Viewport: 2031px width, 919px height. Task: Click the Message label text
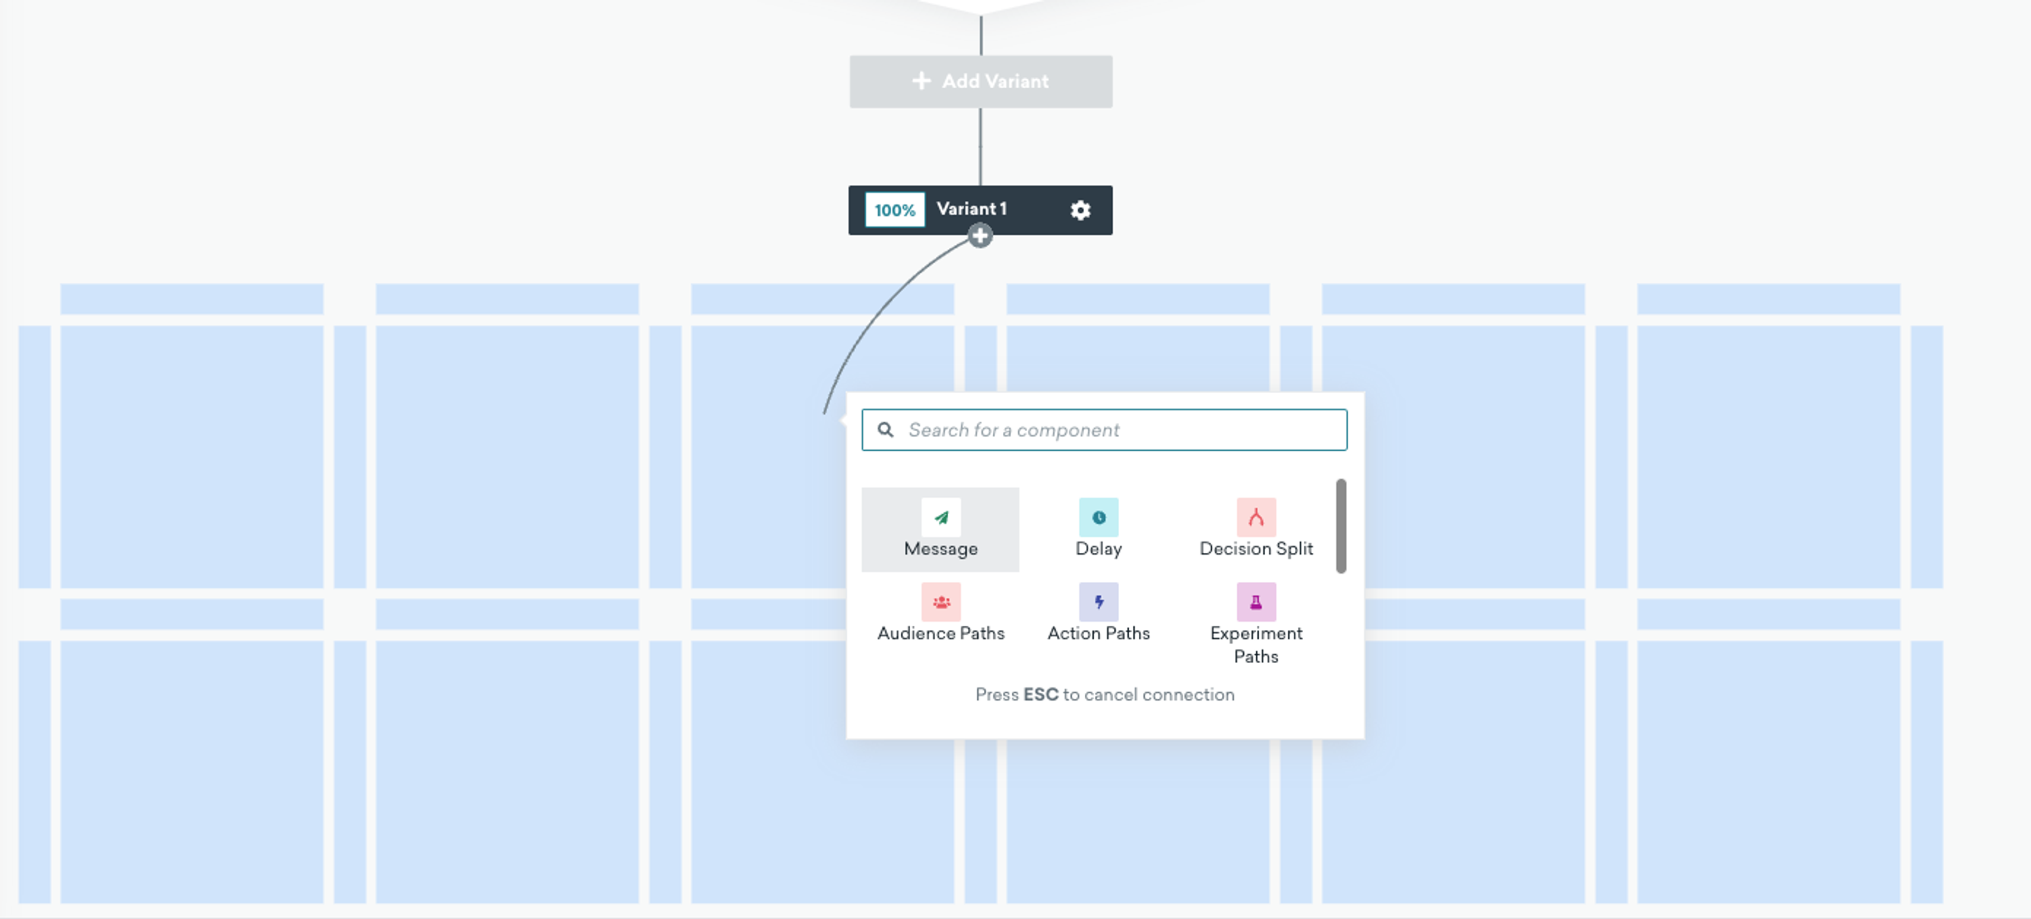[x=940, y=549]
